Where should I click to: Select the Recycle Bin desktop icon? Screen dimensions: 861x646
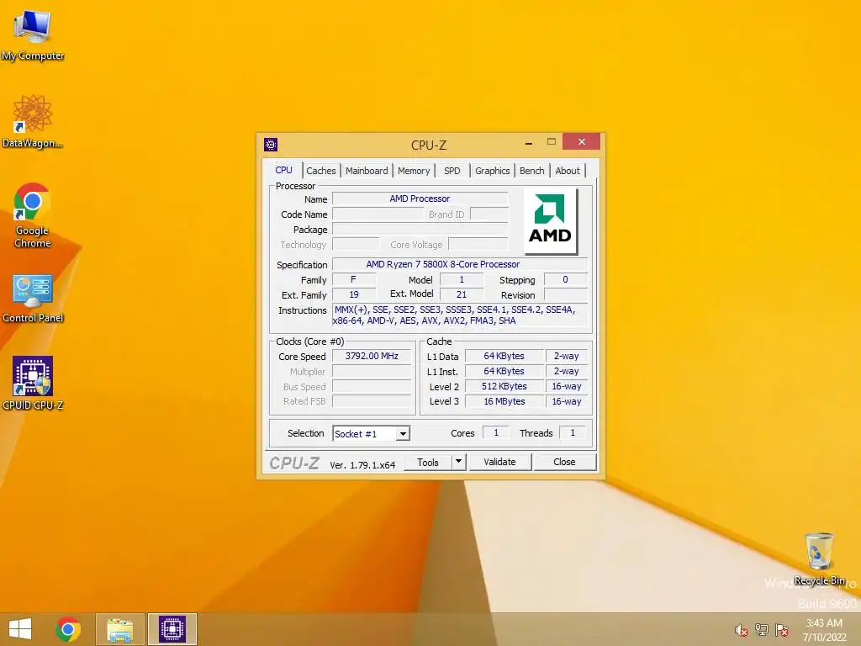819,559
